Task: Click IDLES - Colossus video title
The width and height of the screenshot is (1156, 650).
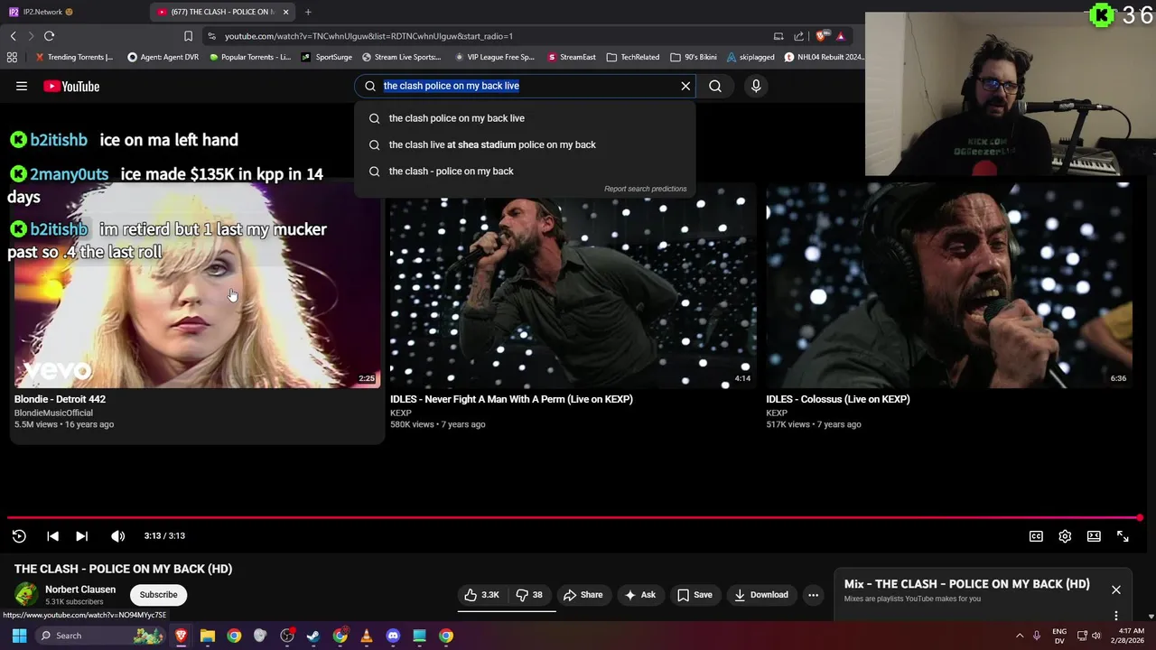Action: coord(837,399)
